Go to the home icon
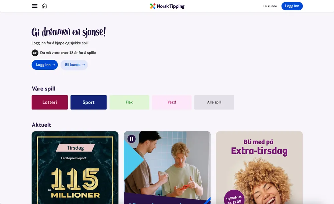Viewport: 334px width, 204px height. coord(44,6)
